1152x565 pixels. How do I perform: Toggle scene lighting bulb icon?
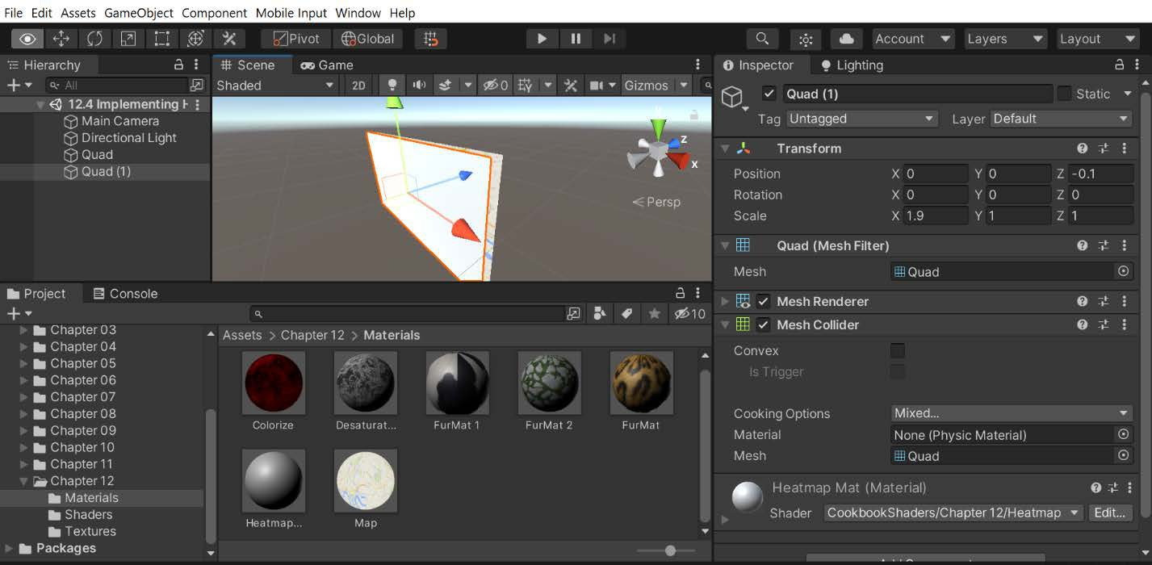point(392,85)
